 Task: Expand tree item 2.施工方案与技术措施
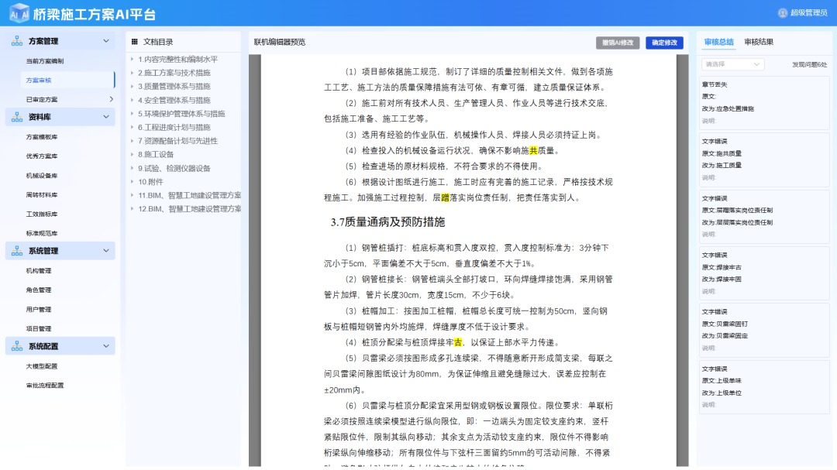point(133,73)
